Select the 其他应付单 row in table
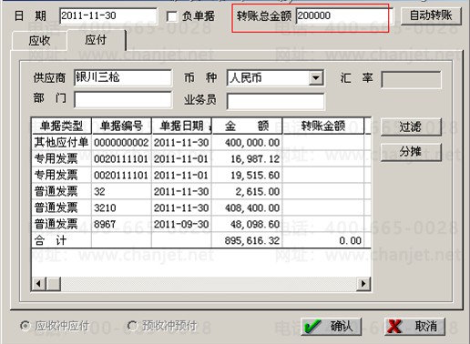This screenshot has width=470, height=344. [x=201, y=142]
